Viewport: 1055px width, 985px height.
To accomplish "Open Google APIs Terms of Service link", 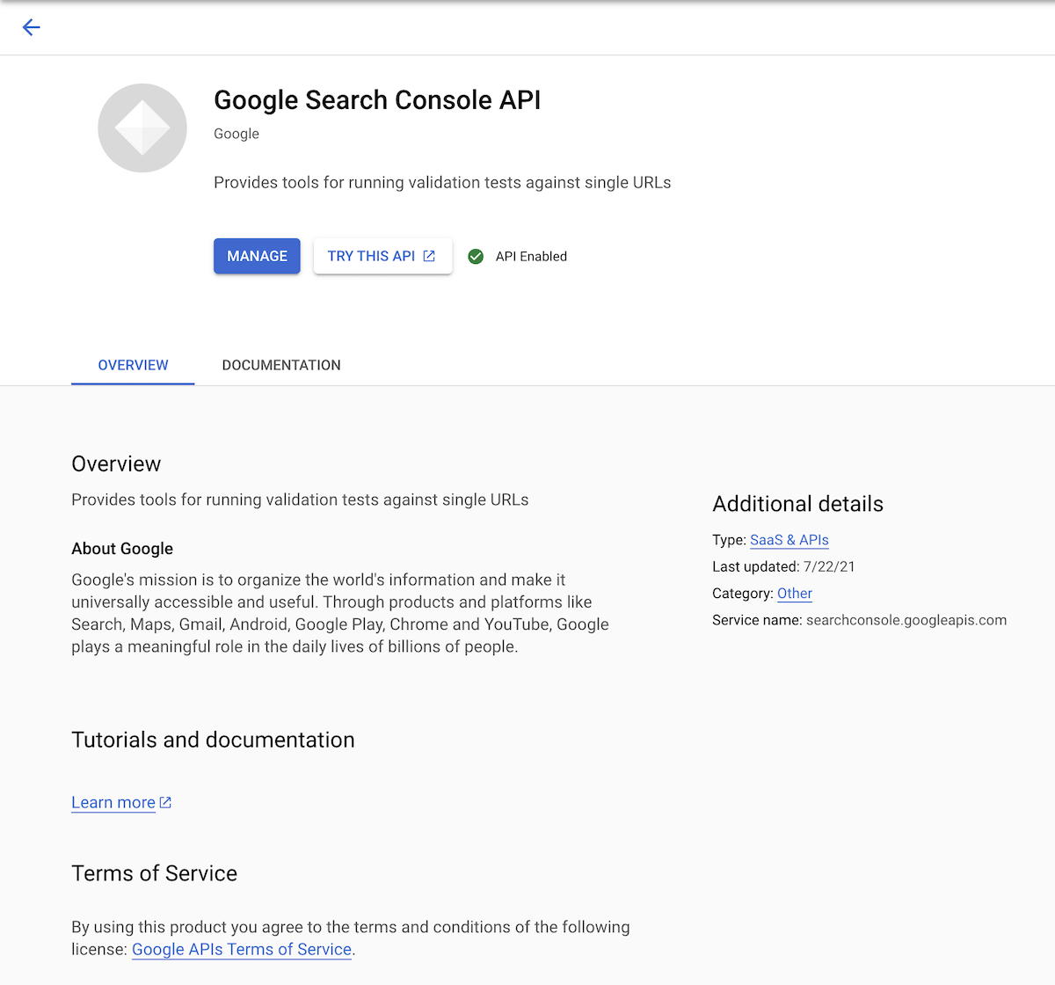I will click(x=242, y=949).
